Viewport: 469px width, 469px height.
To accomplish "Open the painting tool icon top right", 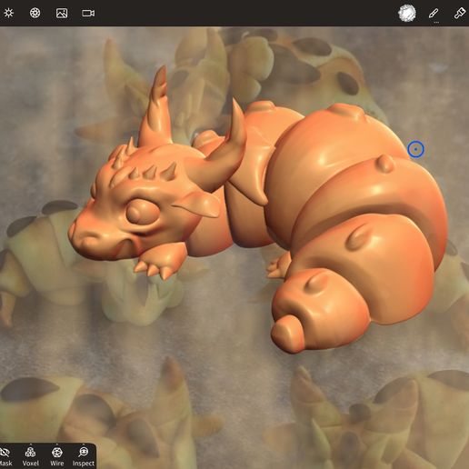I will [x=460, y=14].
